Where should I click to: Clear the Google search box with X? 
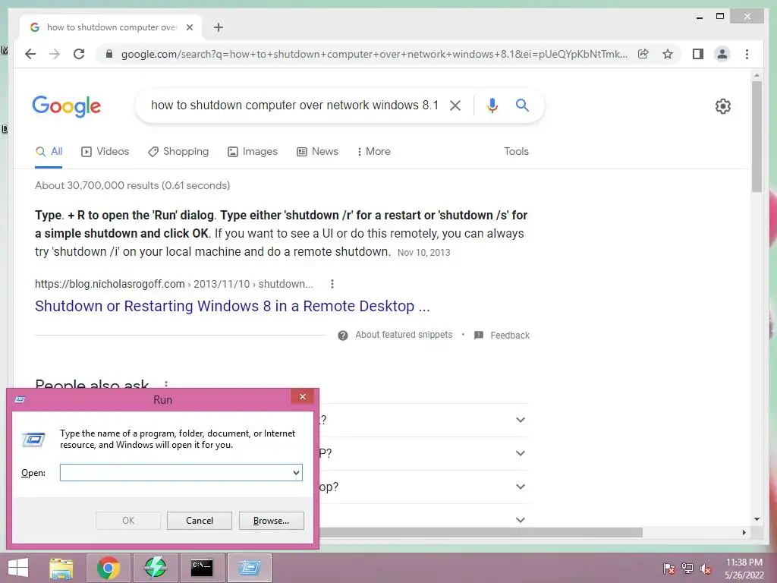pyautogui.click(x=455, y=105)
